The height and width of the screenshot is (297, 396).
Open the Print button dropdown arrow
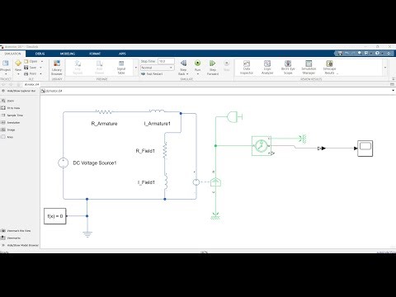pos(41,73)
